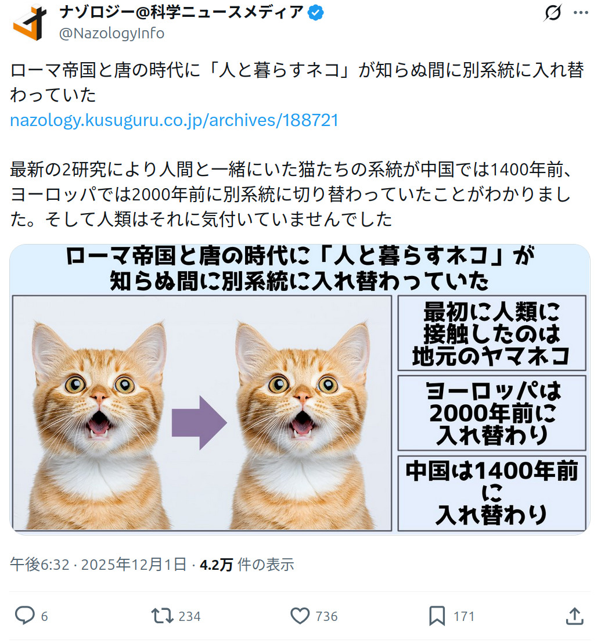Bookmark this tweet
The height and width of the screenshot is (643, 601).
(x=437, y=616)
